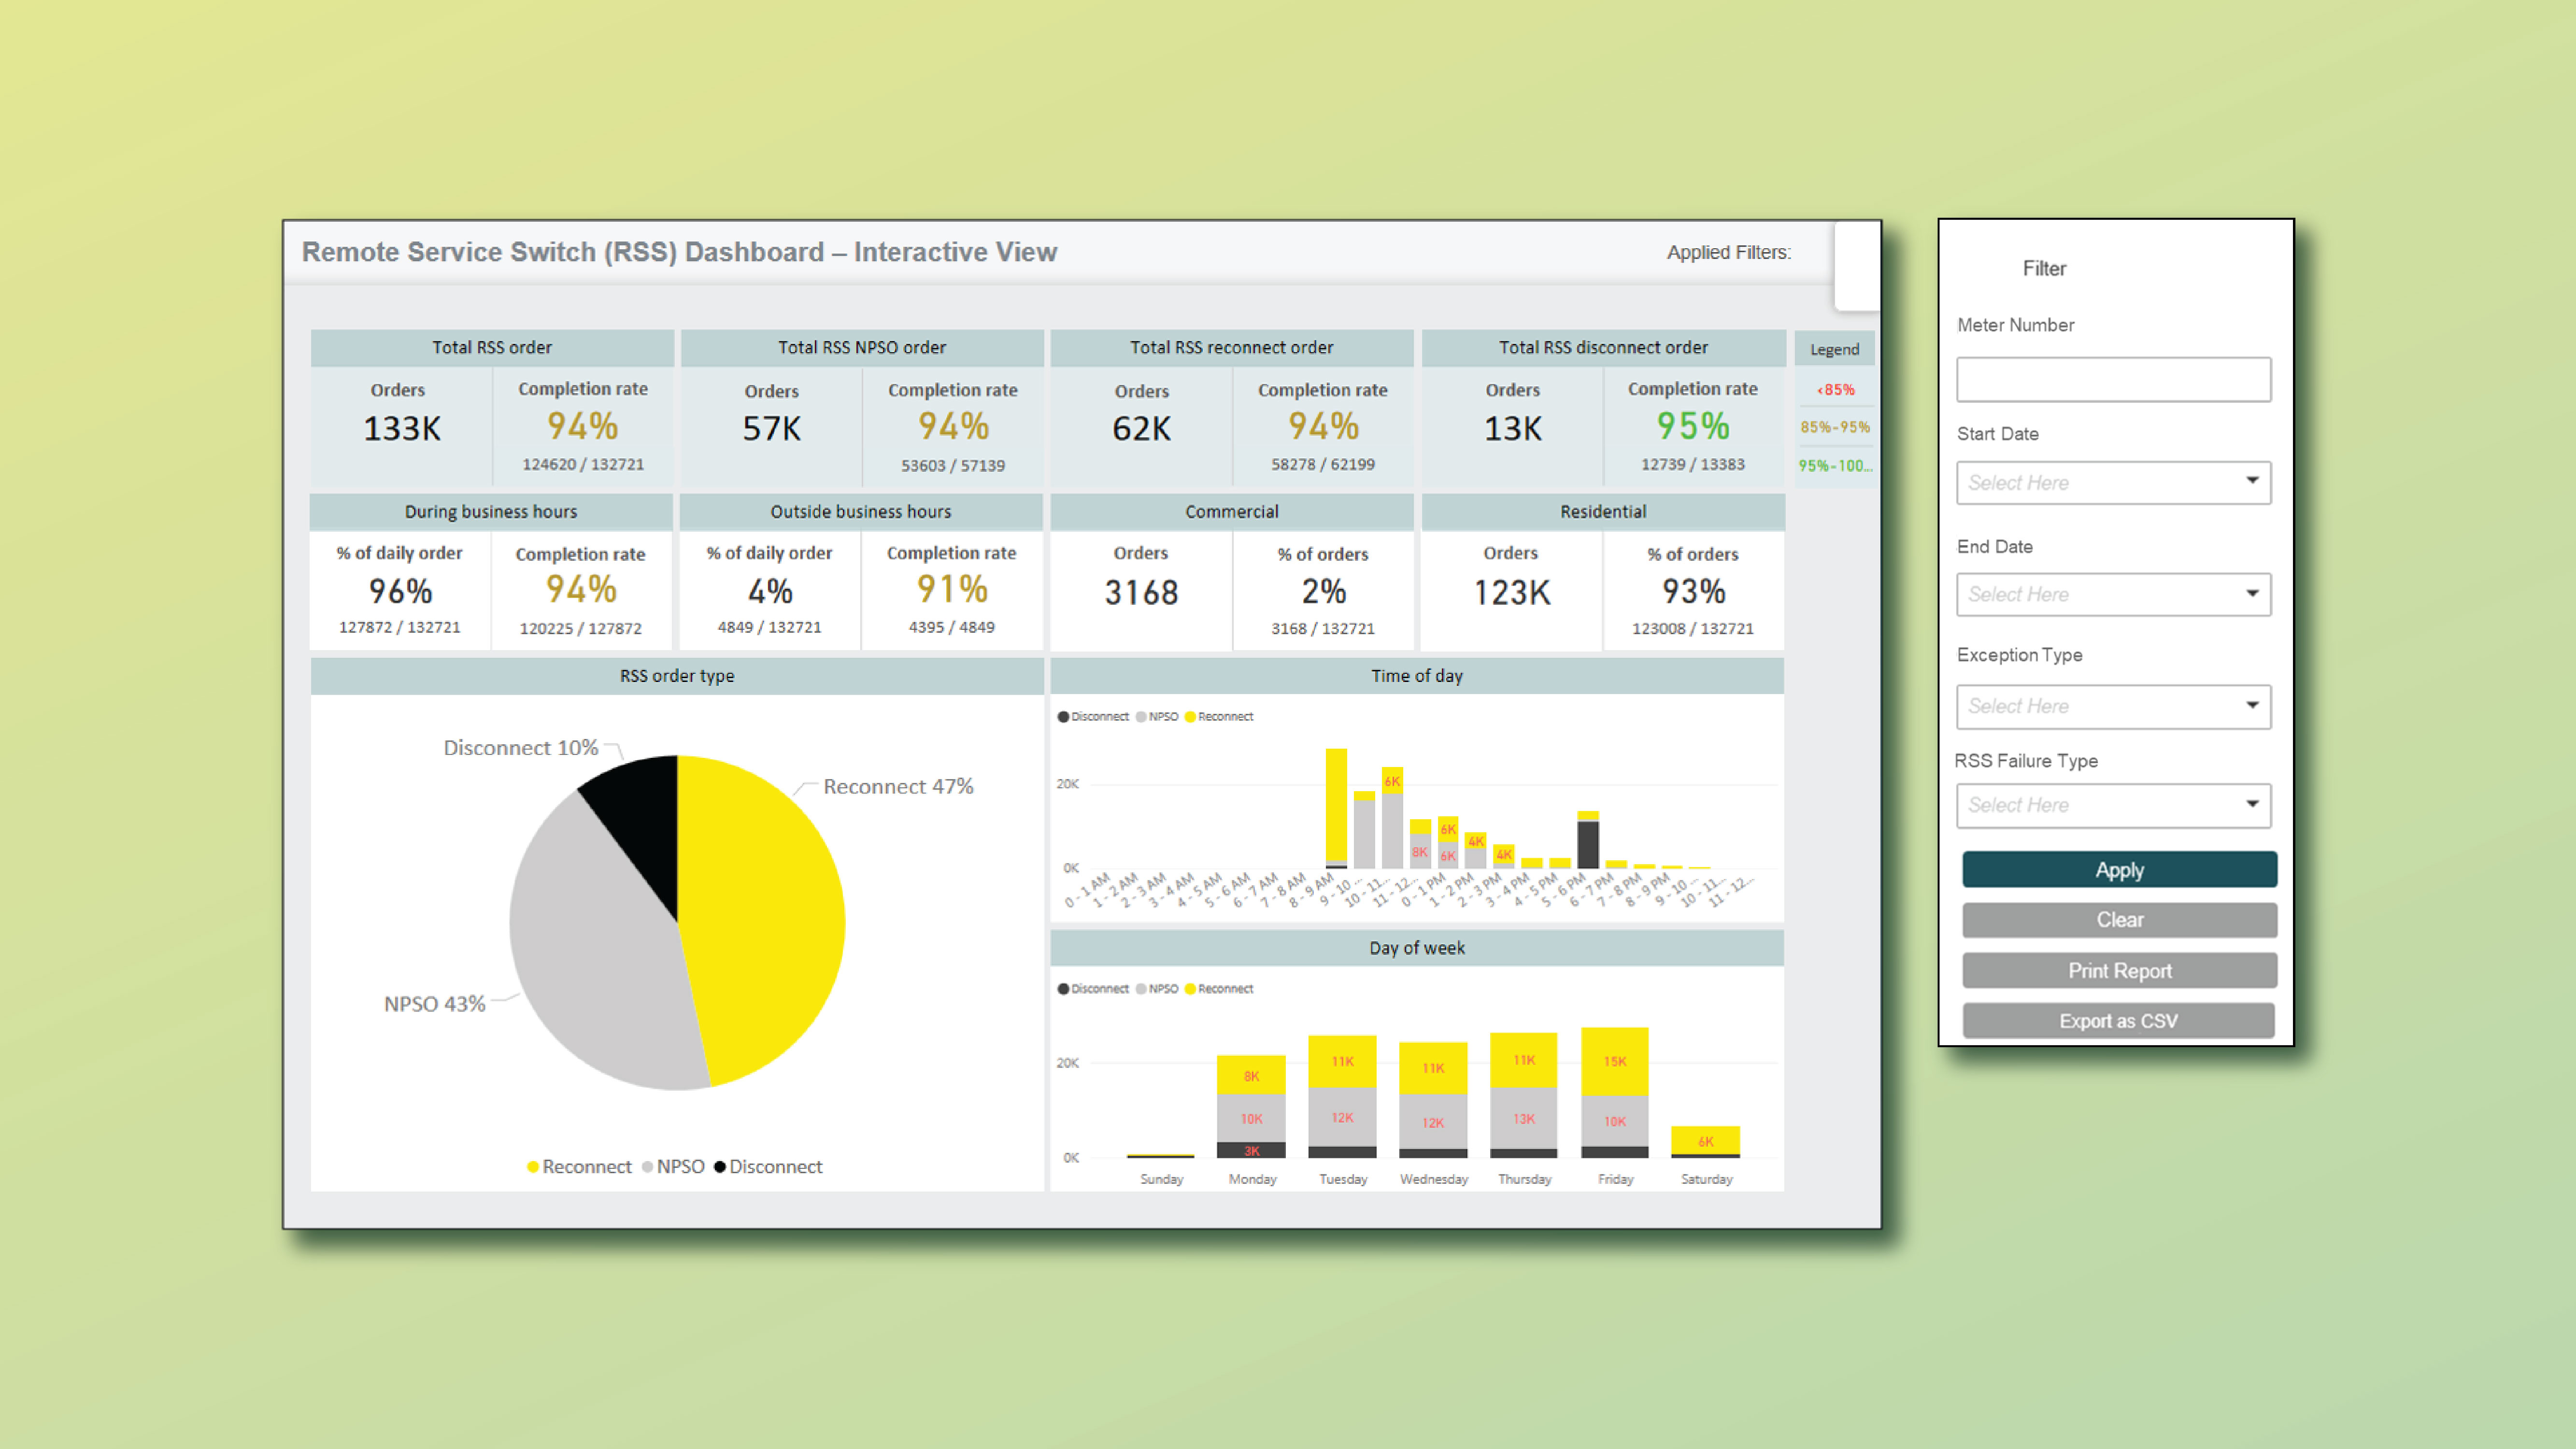Click the 85%-95% legend entry
This screenshot has width=2576, height=1449.
pyautogui.click(x=1835, y=427)
